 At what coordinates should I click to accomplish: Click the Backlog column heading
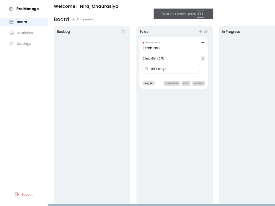[63, 32]
